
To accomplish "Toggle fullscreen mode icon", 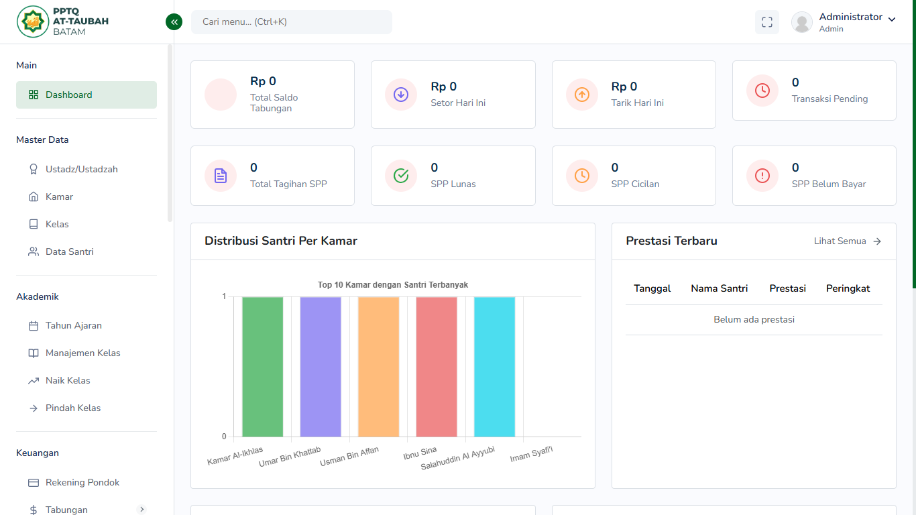I will click(767, 22).
